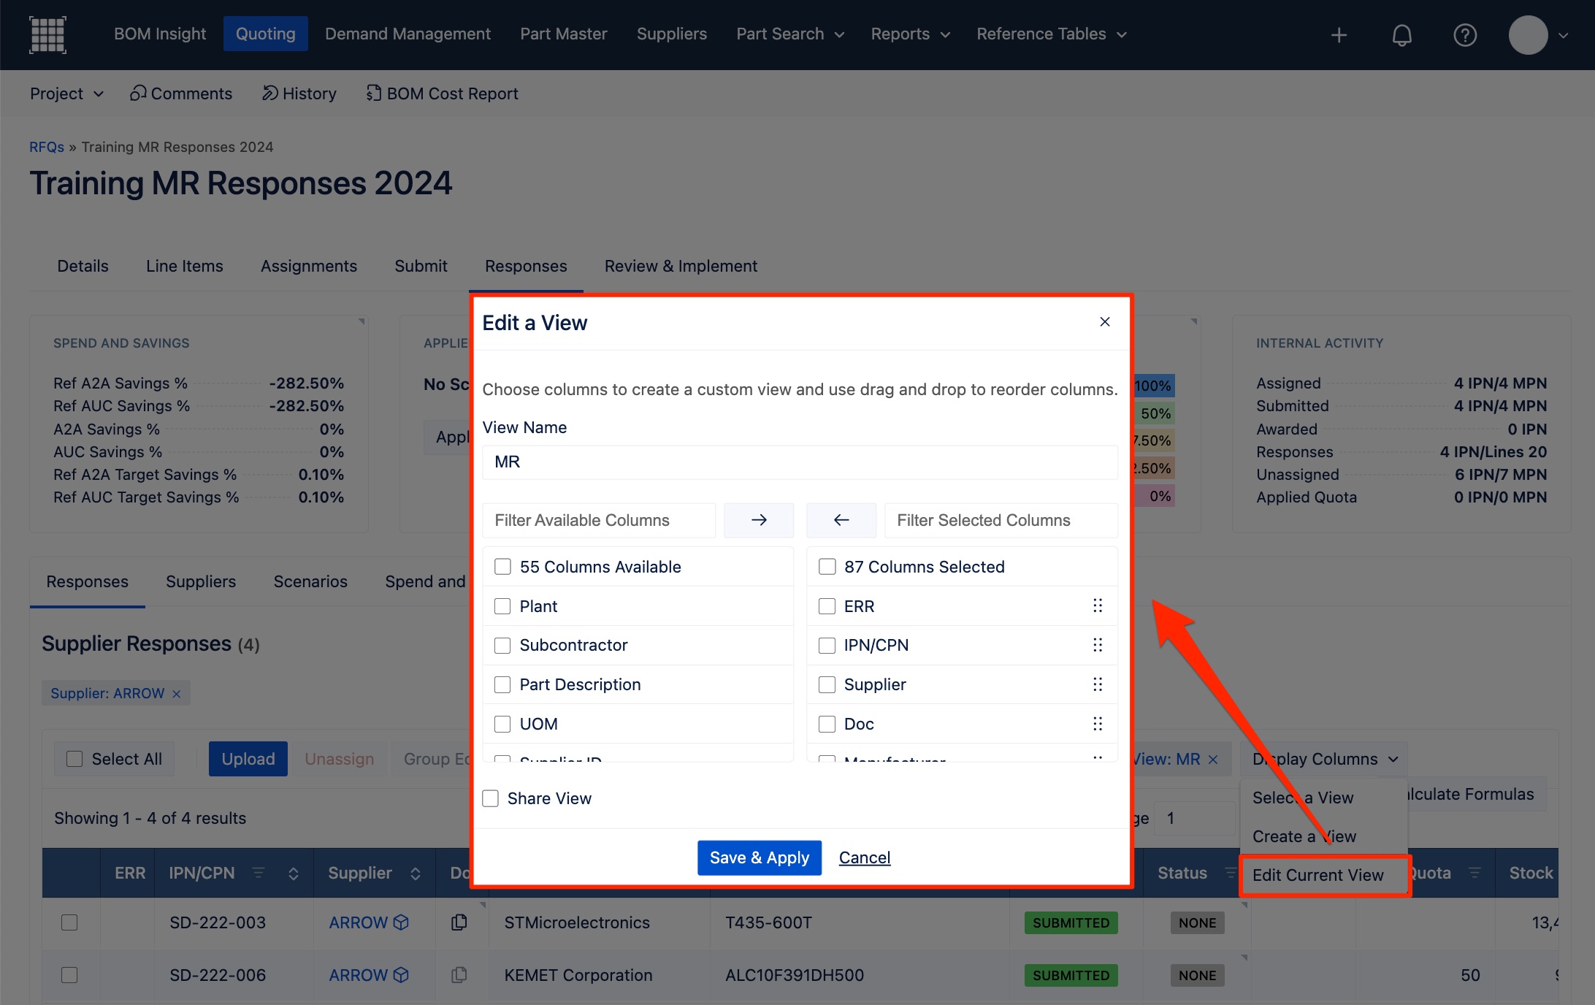
Task: Click the Cancel link
Action: point(864,857)
